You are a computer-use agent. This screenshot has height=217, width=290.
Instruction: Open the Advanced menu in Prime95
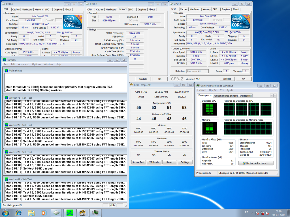pyautogui.click(x=24, y=64)
